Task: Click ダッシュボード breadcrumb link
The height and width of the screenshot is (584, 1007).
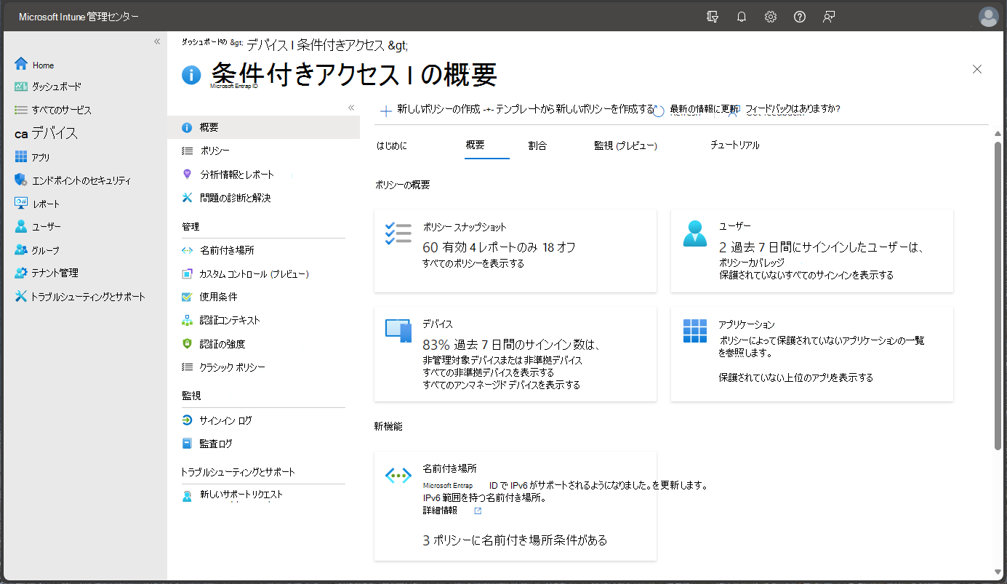Action: 204,42
